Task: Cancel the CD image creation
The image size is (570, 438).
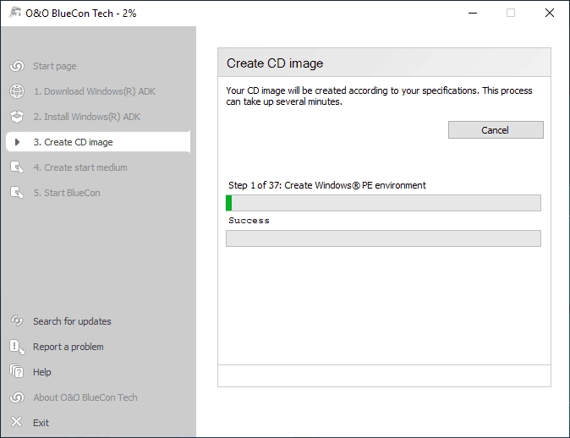Action: pyautogui.click(x=496, y=129)
